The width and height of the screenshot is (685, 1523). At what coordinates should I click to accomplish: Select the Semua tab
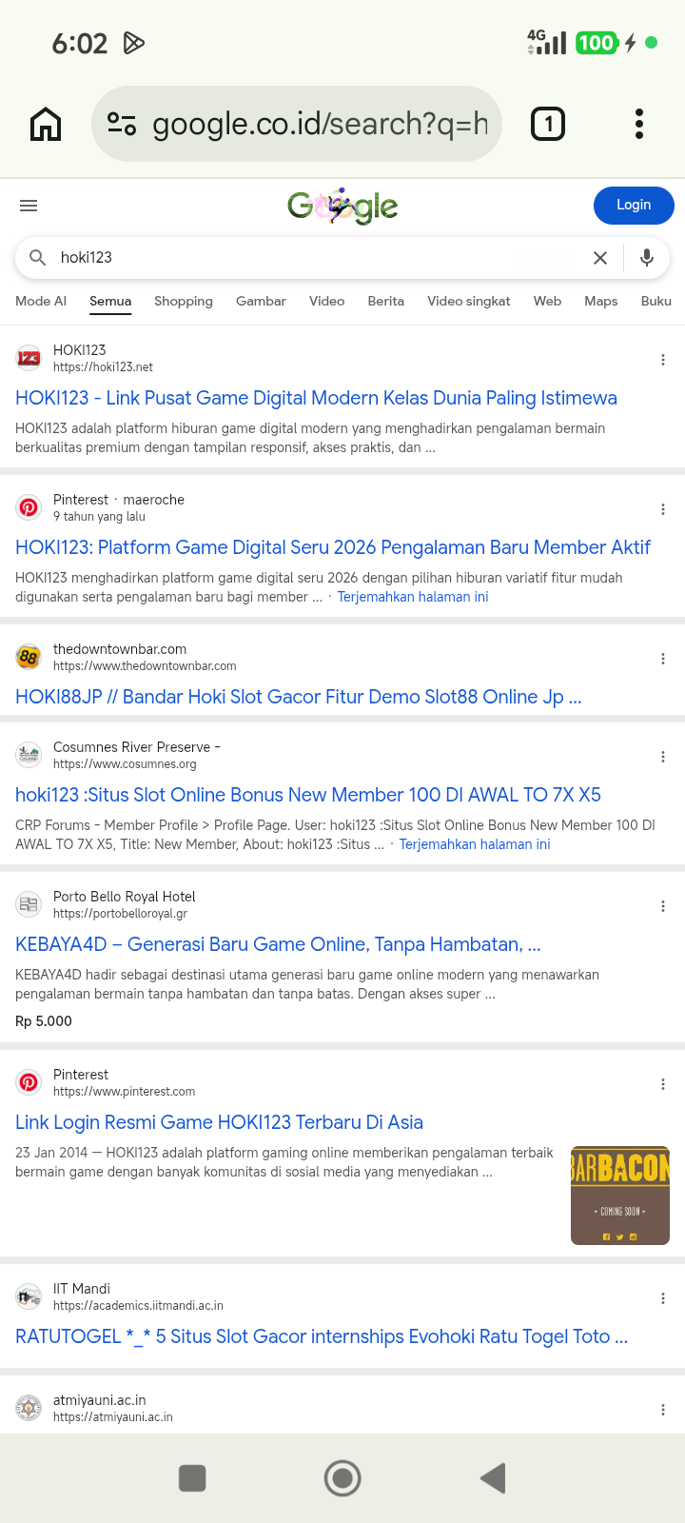coord(110,301)
